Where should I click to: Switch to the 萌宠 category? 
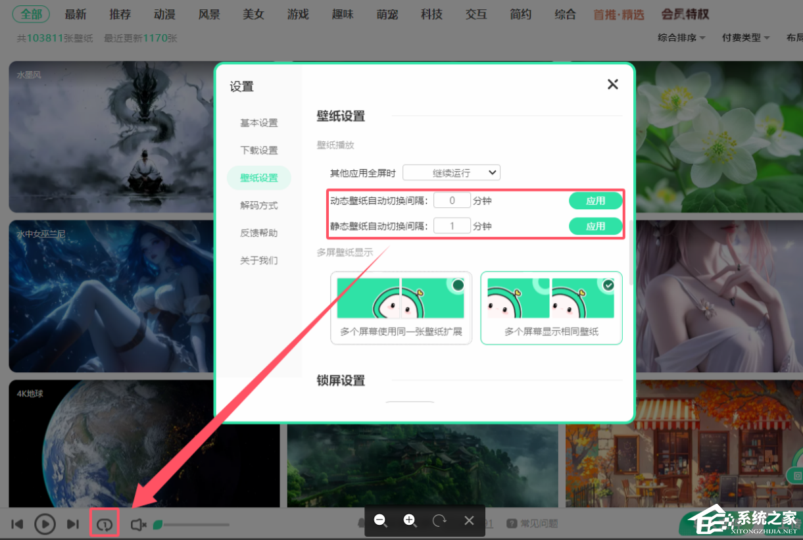(x=387, y=14)
